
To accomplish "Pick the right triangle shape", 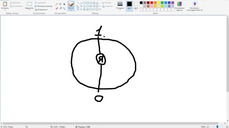I will pos(78,6).
